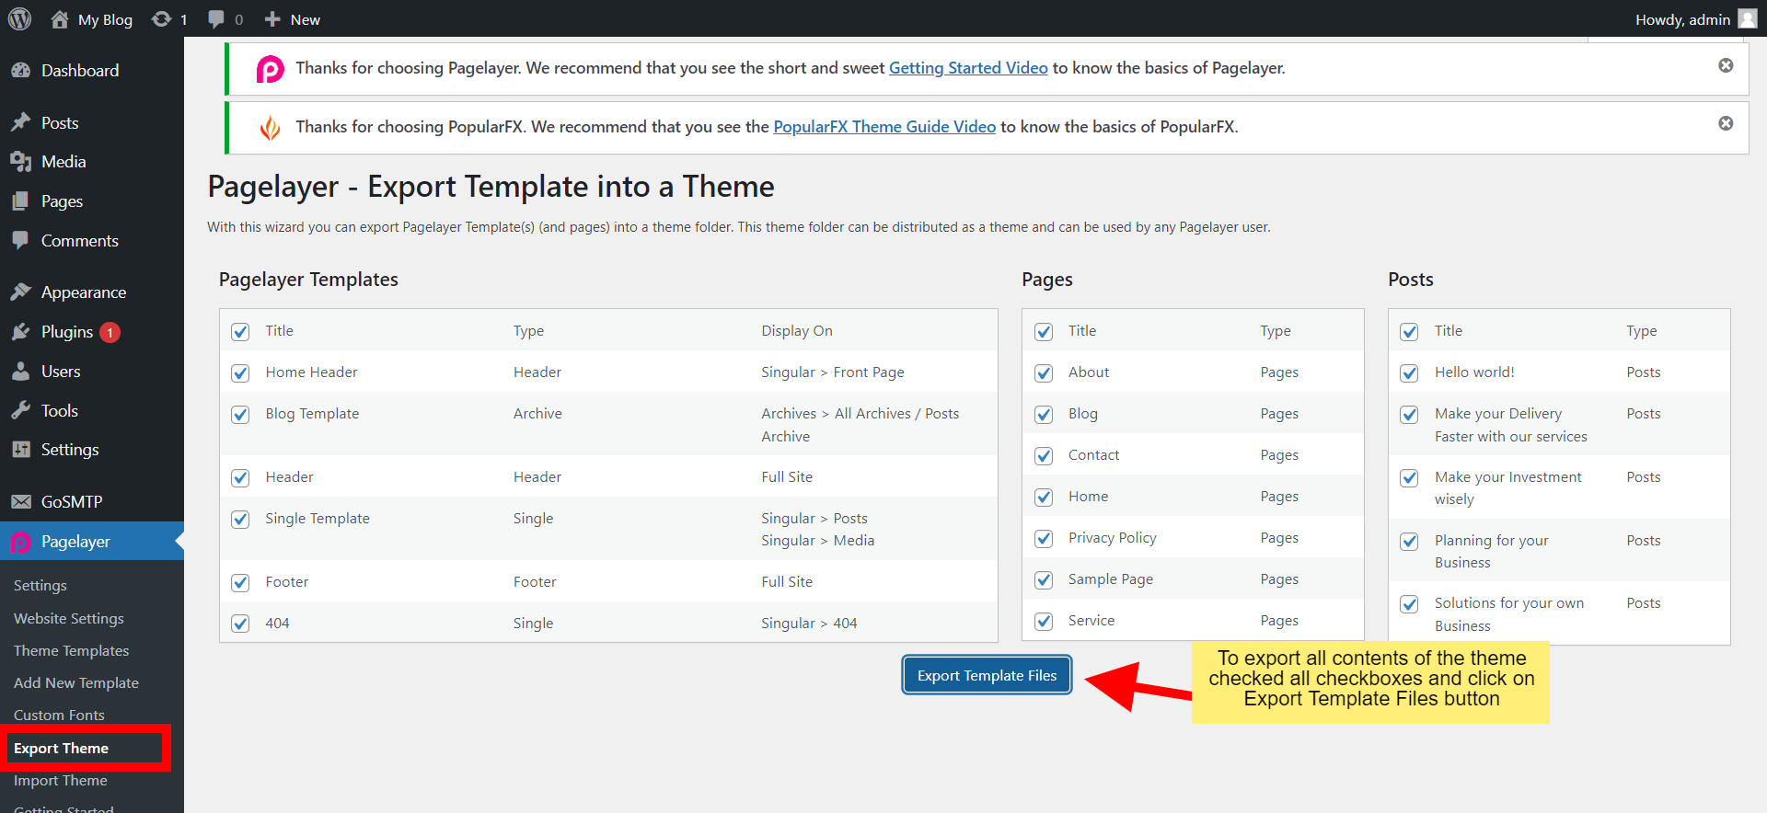Uncheck the Footer template checkbox
This screenshot has width=1767, height=813.
(x=240, y=583)
